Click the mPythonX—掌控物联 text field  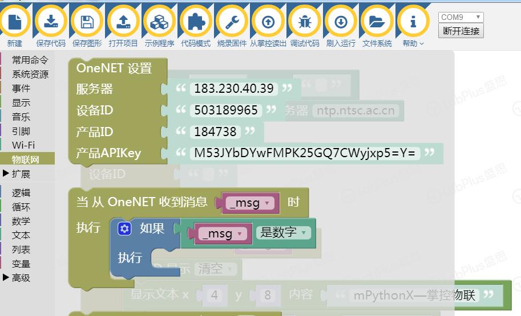tap(414, 295)
